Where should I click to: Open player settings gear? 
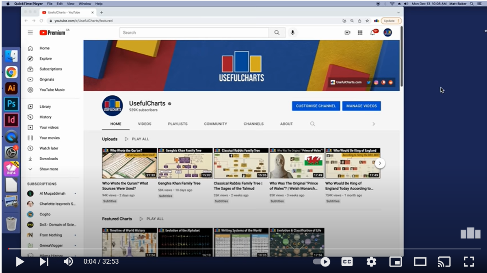click(x=371, y=262)
